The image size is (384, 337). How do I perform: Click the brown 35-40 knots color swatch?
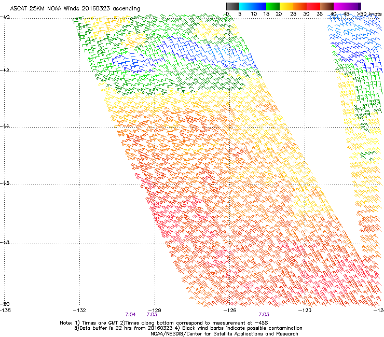(x=327, y=6)
